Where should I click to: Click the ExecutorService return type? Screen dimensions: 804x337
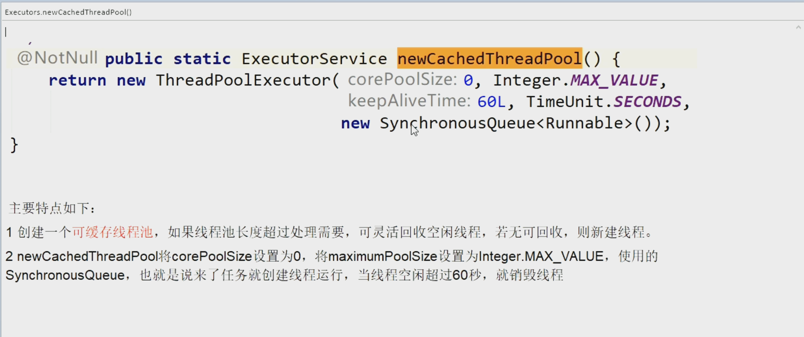coord(314,59)
